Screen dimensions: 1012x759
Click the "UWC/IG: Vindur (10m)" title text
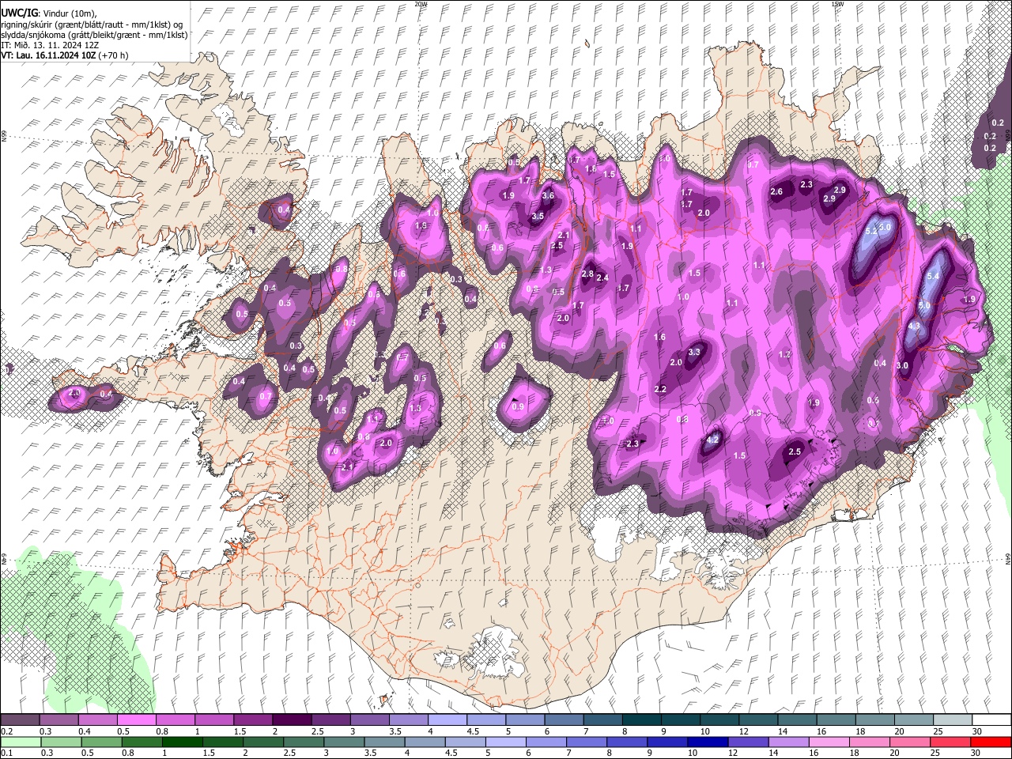pos(48,13)
